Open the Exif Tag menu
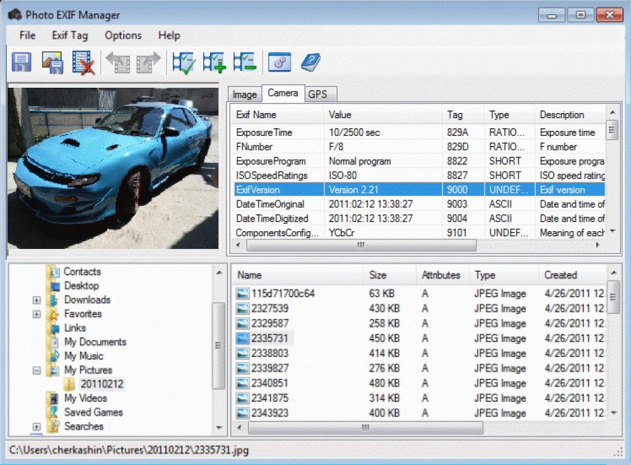The height and width of the screenshot is (465, 631). click(x=69, y=35)
